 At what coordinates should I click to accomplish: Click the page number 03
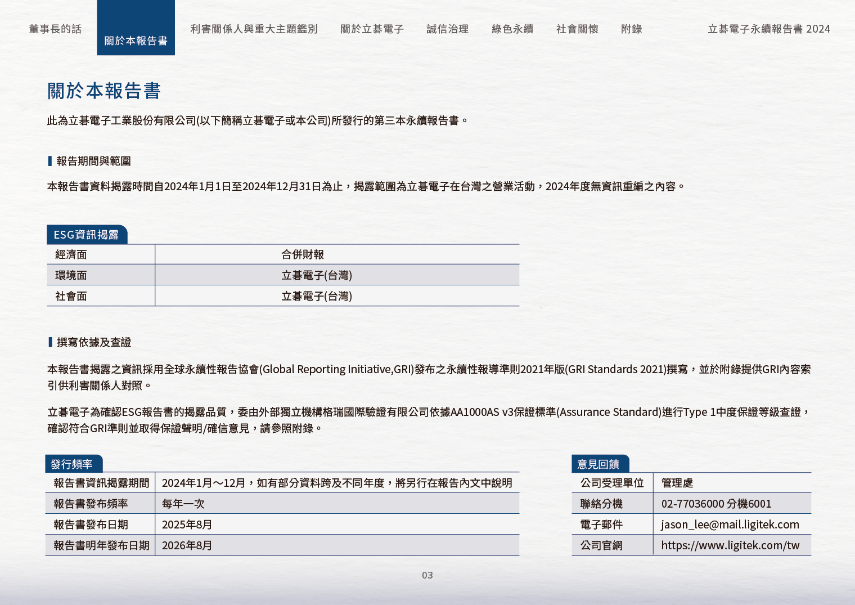coord(427,575)
